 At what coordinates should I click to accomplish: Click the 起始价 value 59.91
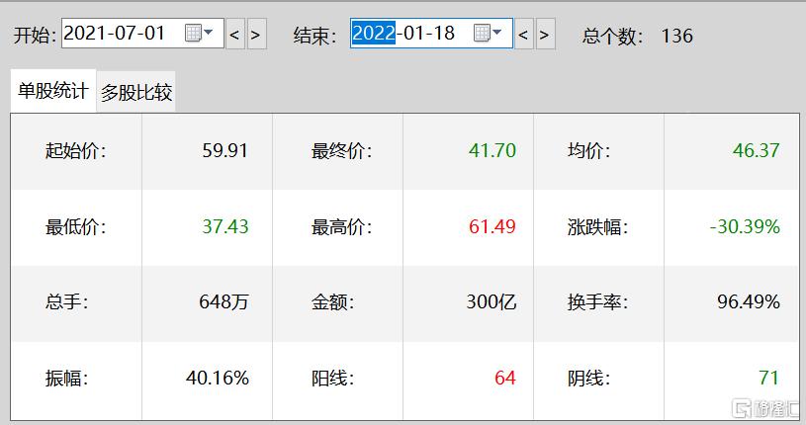pyautogui.click(x=225, y=150)
